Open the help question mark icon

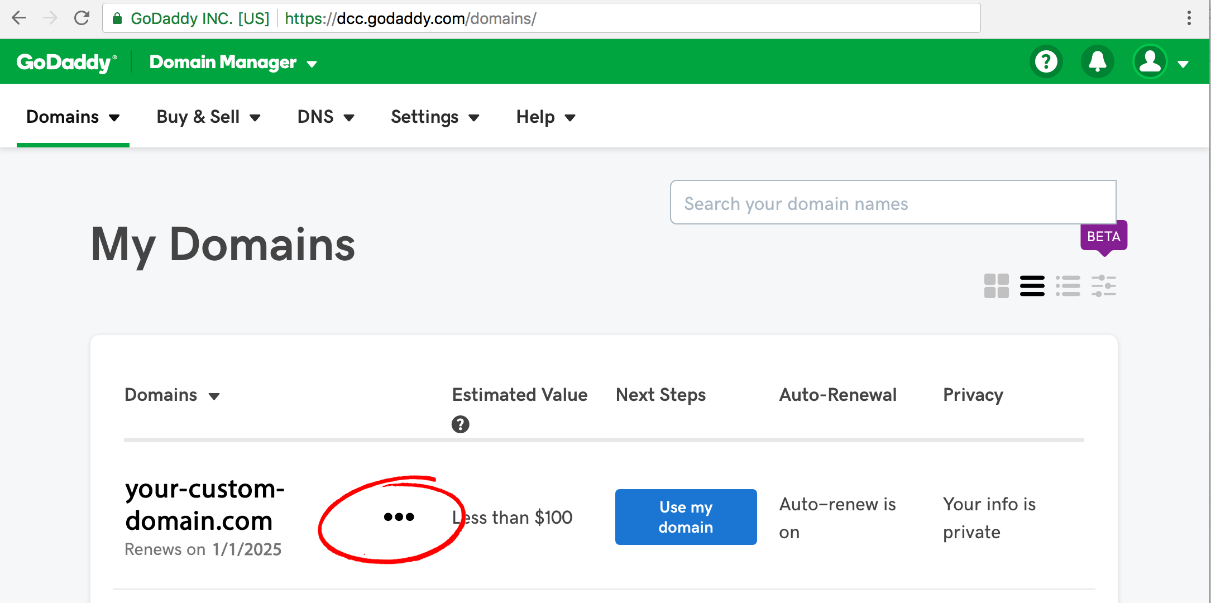coord(1046,63)
